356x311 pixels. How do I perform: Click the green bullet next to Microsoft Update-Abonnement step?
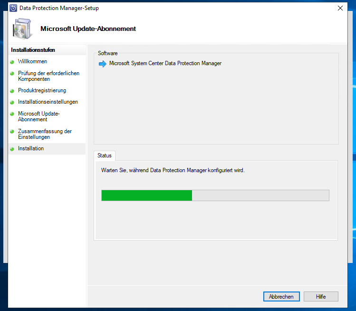coord(12,114)
